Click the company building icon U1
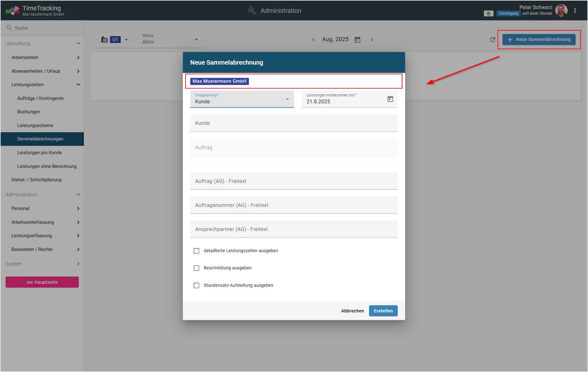This screenshot has height=372, width=588. point(105,40)
